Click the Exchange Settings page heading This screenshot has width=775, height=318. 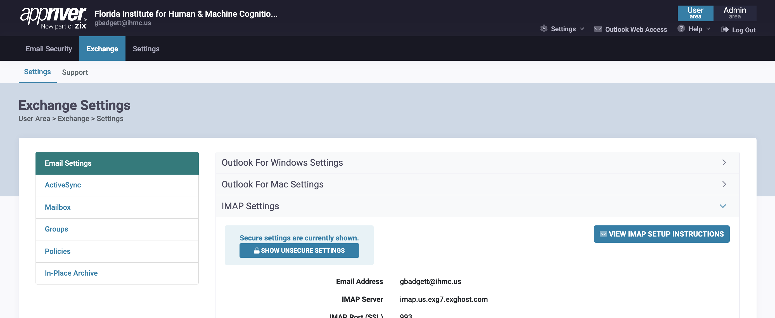pos(74,105)
